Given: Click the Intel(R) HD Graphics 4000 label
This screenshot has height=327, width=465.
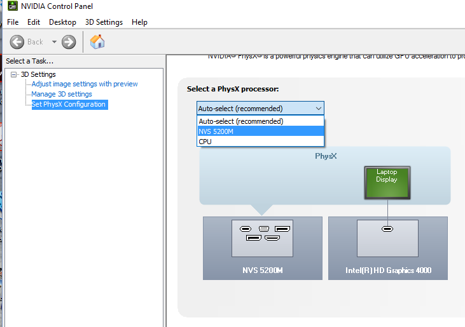Looking at the screenshot, I should click(x=388, y=270).
